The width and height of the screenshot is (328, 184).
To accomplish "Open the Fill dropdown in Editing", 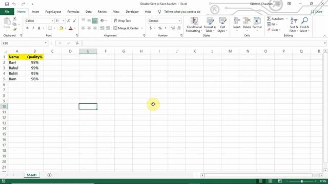I will [x=272, y=25].
